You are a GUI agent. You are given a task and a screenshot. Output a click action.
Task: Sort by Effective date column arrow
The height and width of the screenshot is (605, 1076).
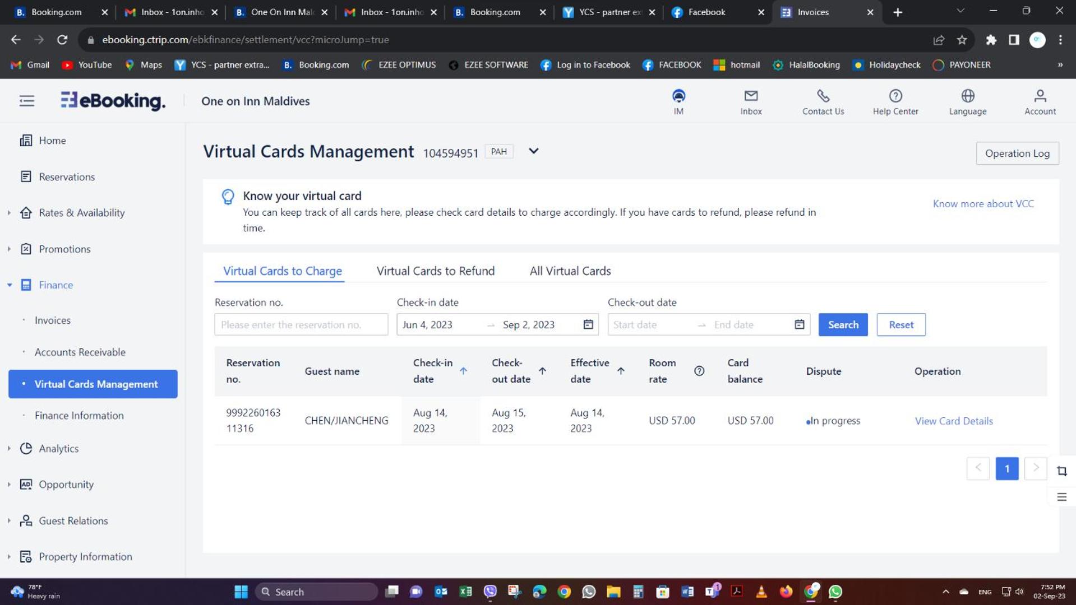coord(621,371)
